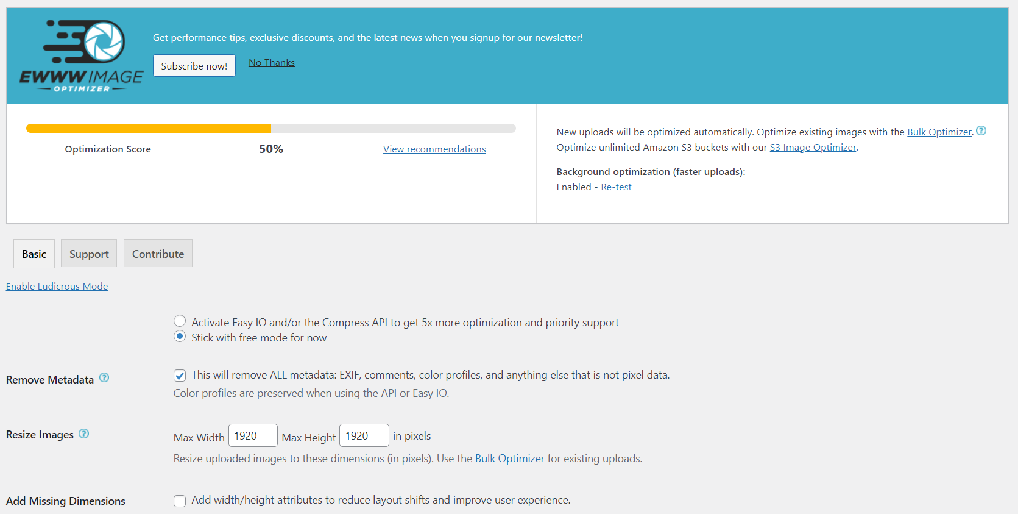Focus the Max Width input field

[252, 436]
